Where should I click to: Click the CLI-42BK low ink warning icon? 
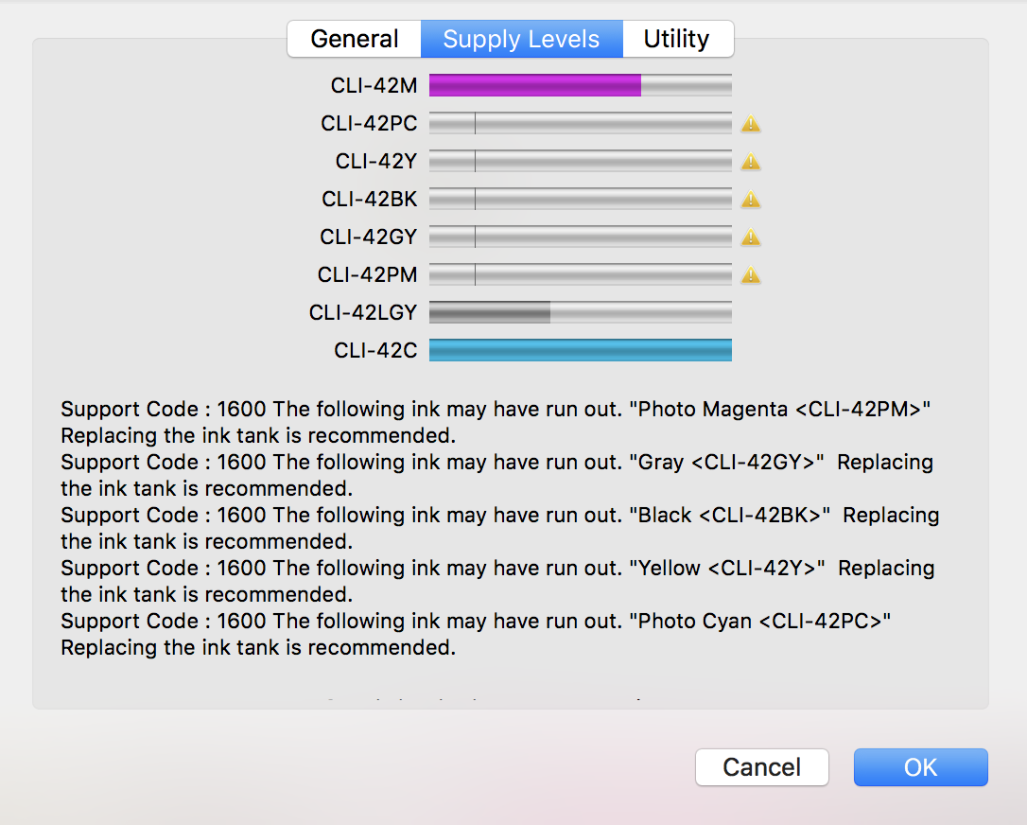(751, 200)
